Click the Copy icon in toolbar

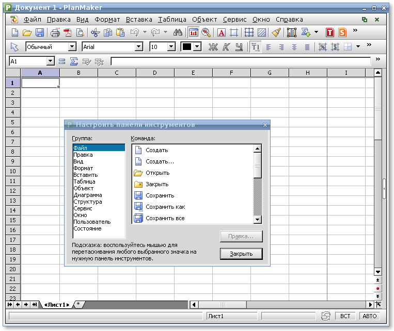pyautogui.click(x=108, y=32)
